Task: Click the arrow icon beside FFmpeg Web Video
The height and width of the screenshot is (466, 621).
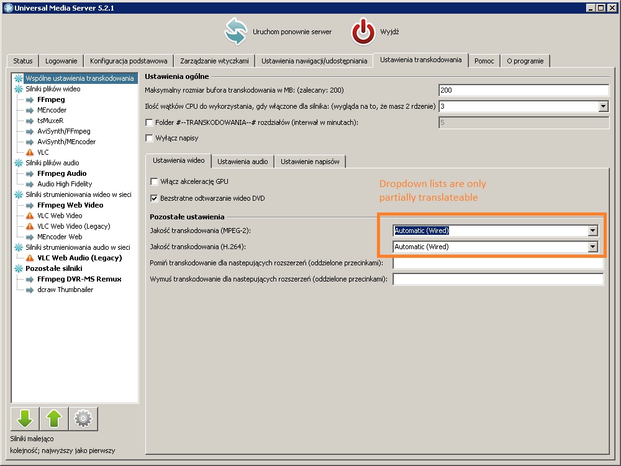Action: (30, 205)
